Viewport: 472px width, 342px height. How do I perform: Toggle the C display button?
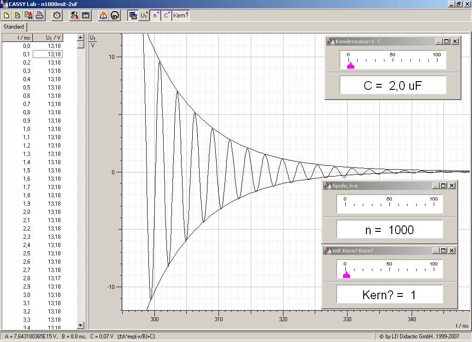(x=166, y=15)
